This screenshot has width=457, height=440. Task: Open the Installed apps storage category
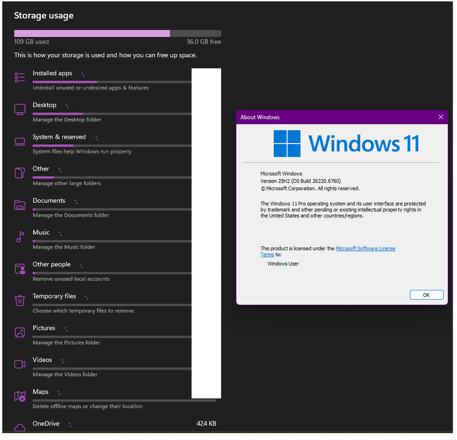[118, 80]
